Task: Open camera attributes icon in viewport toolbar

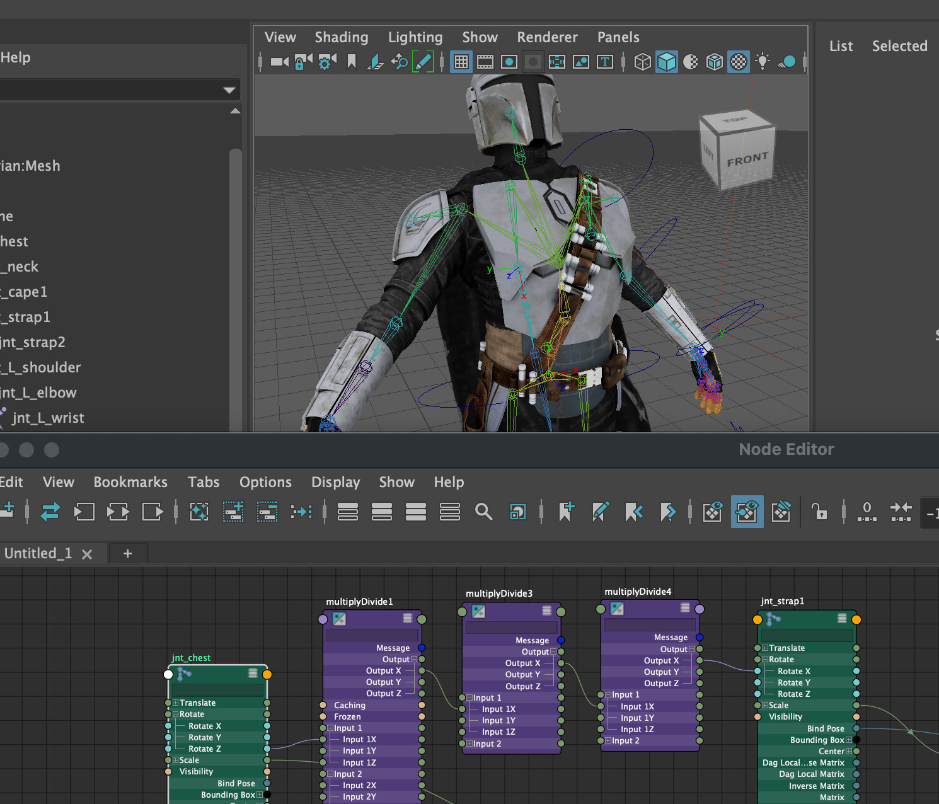Action: [x=327, y=62]
